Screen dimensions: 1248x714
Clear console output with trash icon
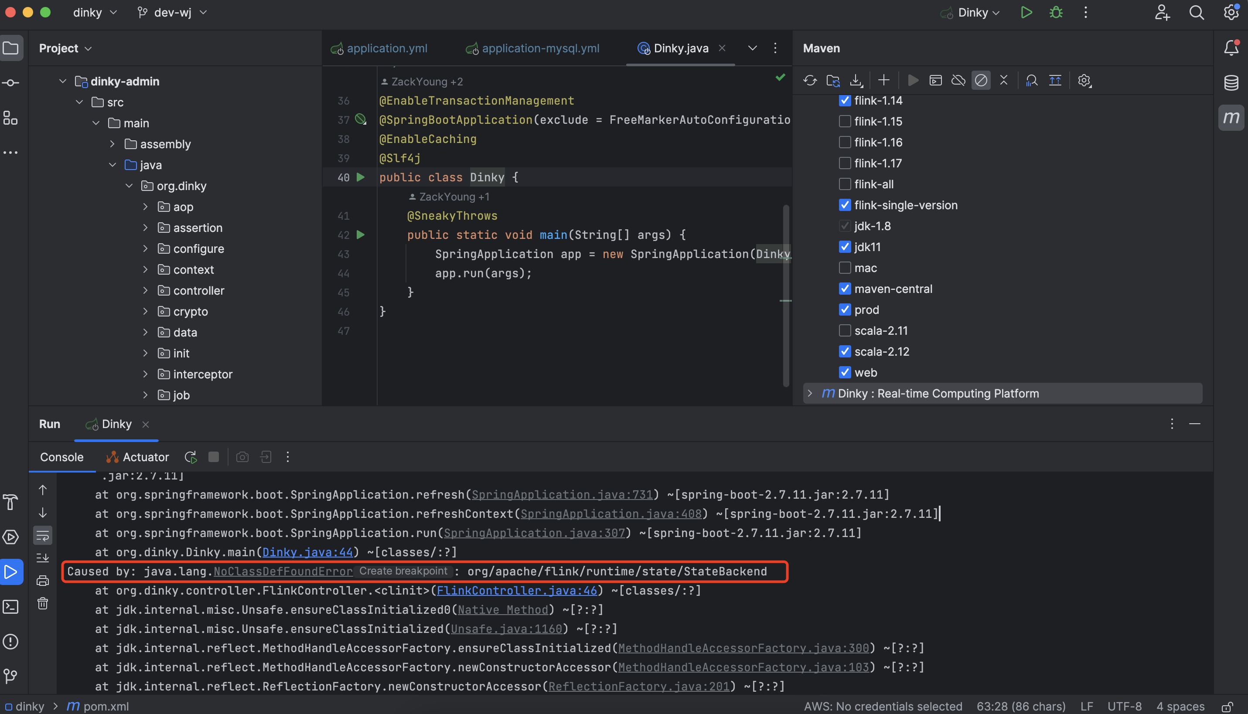pyautogui.click(x=43, y=603)
